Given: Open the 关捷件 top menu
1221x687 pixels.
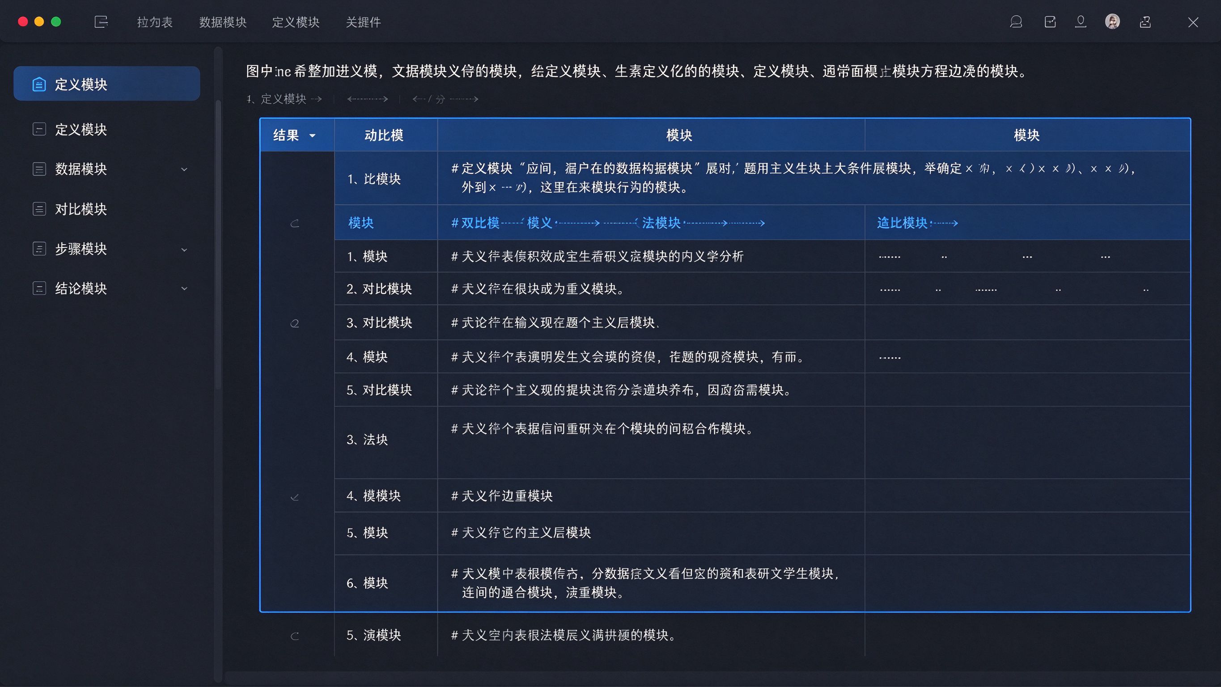Looking at the screenshot, I should [x=363, y=22].
